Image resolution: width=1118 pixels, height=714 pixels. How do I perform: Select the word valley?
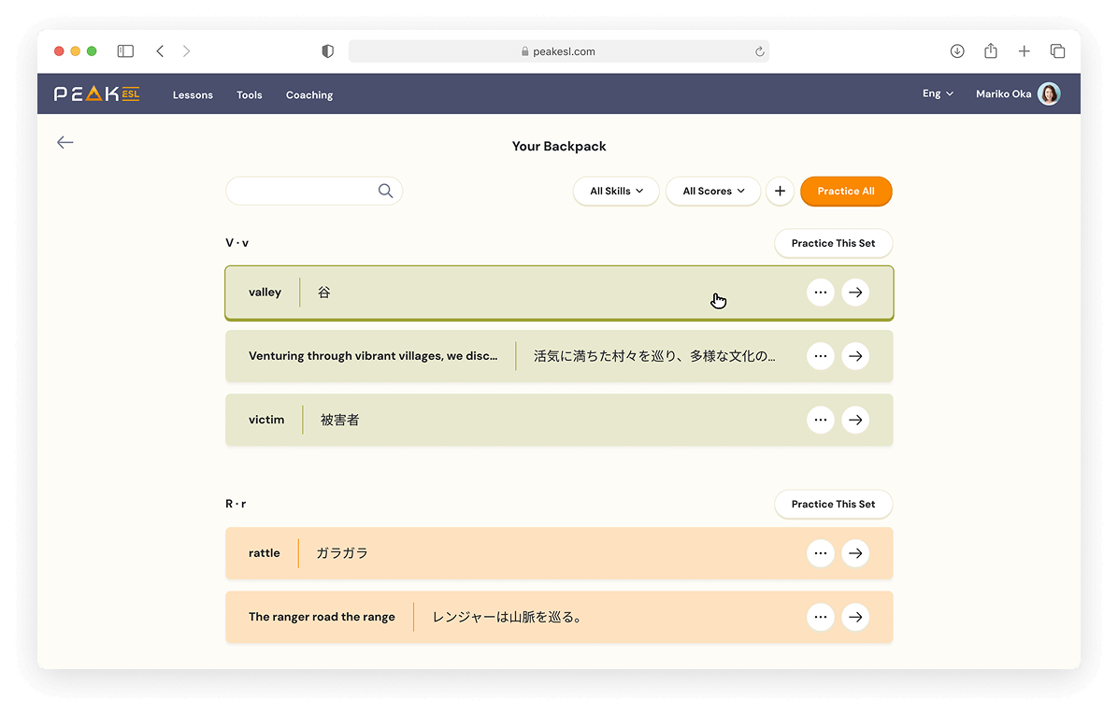265,293
